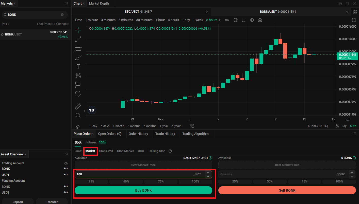Screen dimensions: 359x204
Task: Decrease BONK quantity with down stepper
Action: [x=352, y=176]
